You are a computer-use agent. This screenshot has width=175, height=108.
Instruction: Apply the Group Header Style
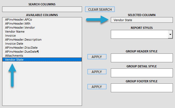pyautogui.click(x=97, y=57)
